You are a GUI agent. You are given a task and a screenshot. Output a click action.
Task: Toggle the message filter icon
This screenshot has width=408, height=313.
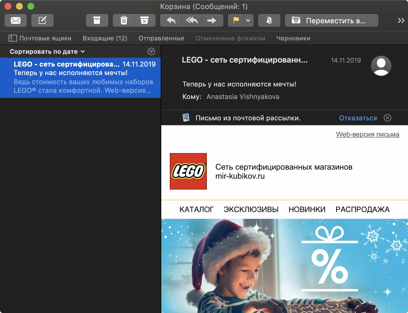pyautogui.click(x=151, y=52)
